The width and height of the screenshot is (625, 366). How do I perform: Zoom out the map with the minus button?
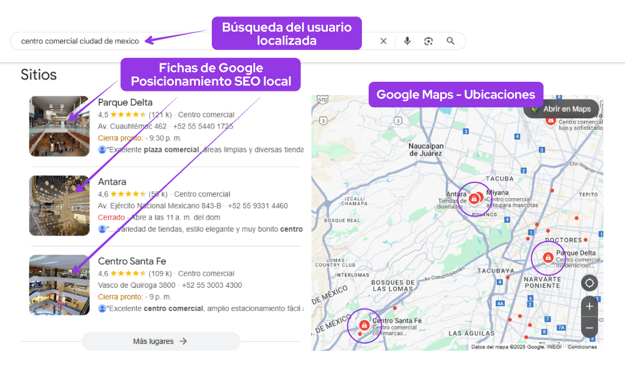coord(590,328)
